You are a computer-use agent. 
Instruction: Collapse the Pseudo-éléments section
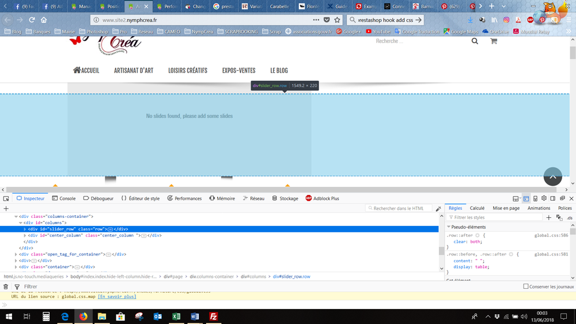(x=449, y=227)
